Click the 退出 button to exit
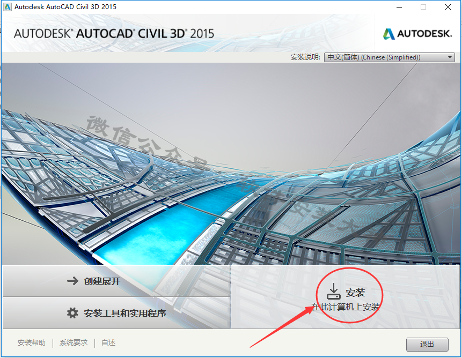This screenshot has width=462, height=358. tap(427, 344)
